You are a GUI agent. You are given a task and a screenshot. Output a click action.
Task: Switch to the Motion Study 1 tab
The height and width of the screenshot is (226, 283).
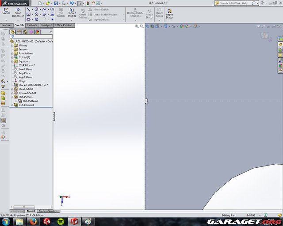[x=48, y=211]
